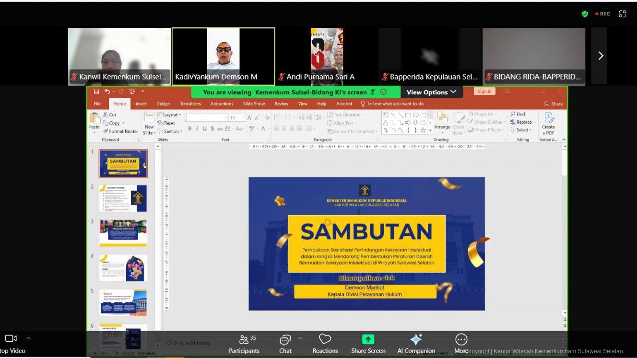Toggle Italic formatting in Font group
The height and width of the screenshot is (358, 637).
tap(197, 128)
